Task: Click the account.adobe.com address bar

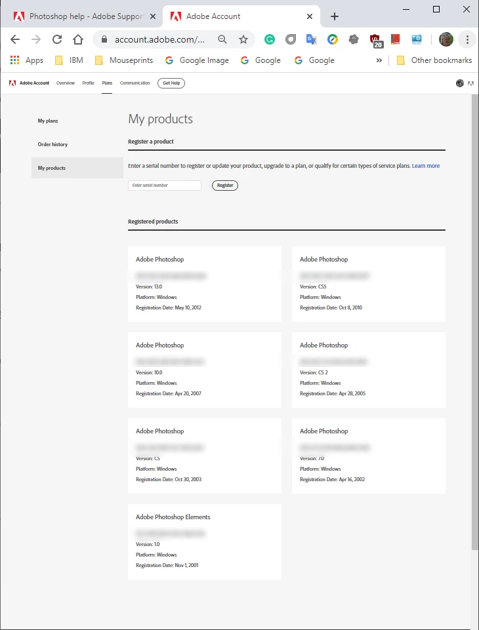Action: pos(159,39)
